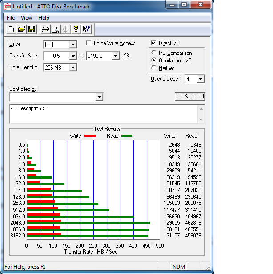
Task: Click the read value 5349
Action: point(196,145)
